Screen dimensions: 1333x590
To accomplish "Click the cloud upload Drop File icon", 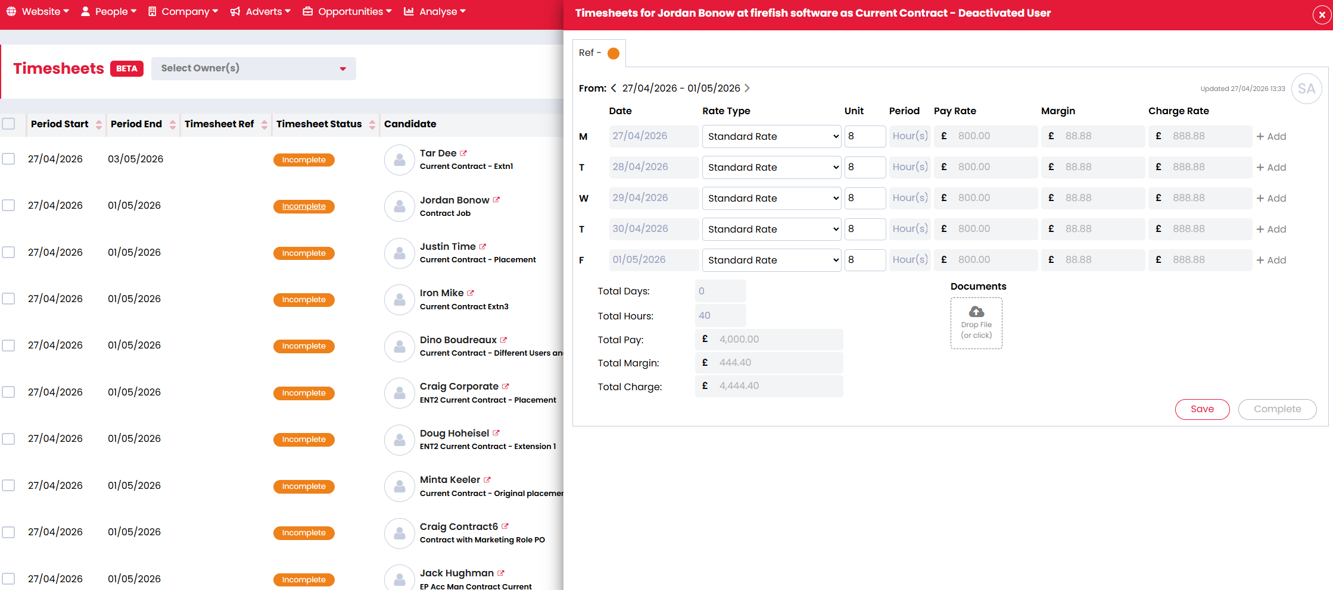I will [976, 312].
